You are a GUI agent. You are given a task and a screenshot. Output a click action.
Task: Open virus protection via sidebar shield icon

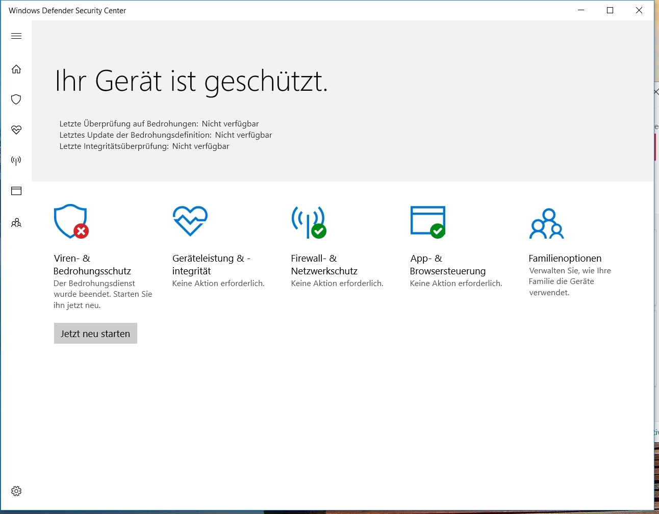(x=16, y=99)
